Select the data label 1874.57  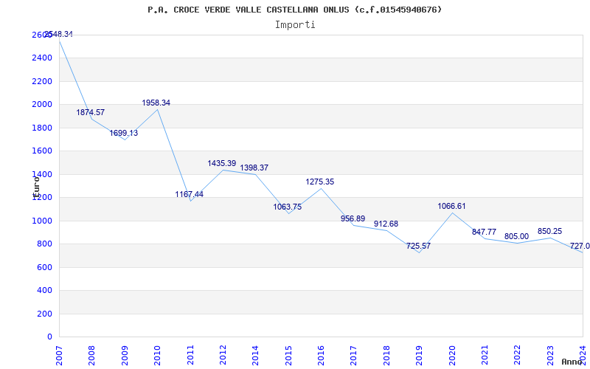point(90,112)
